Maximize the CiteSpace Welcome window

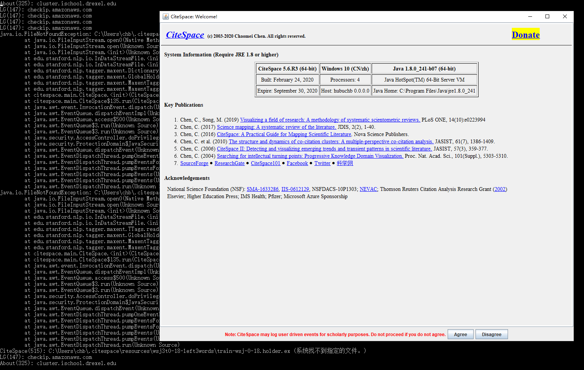coord(547,16)
